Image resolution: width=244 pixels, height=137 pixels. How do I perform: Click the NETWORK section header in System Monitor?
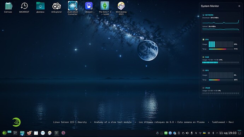pyautogui.click(x=209, y=15)
